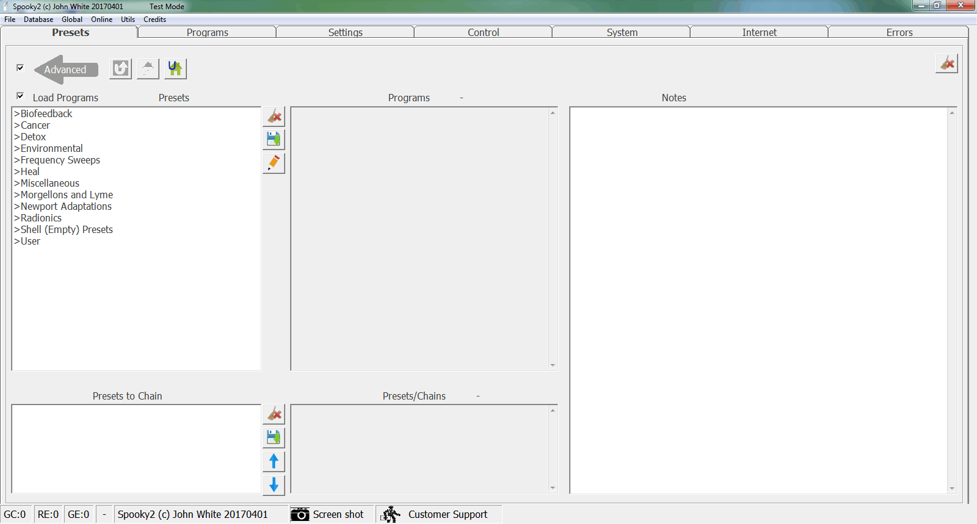Uncheck the checkbox next to Advanced arrow

click(20, 68)
